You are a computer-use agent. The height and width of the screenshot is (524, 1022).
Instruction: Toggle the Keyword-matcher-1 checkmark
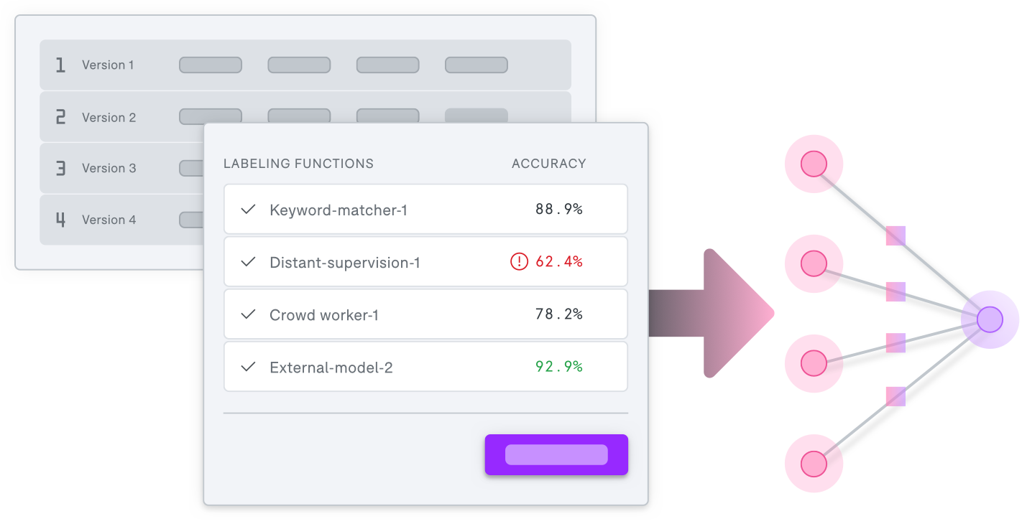[x=248, y=210]
